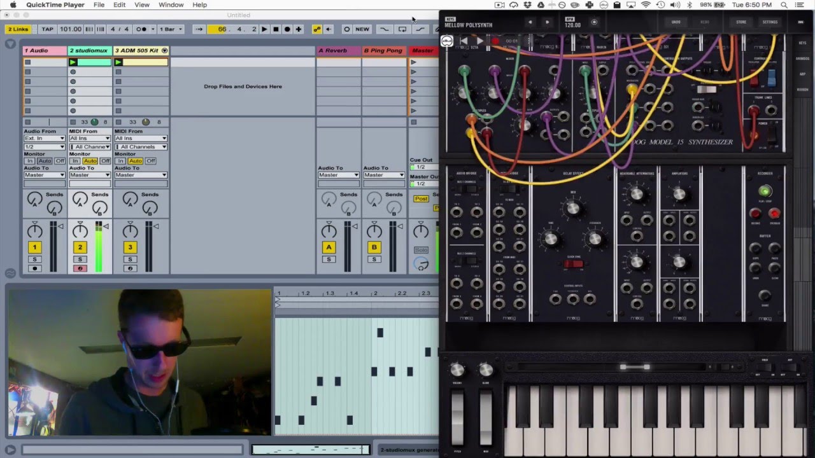815x458 pixels.
Task: Set 1 Audio monitor to Off
Action: [60, 161]
